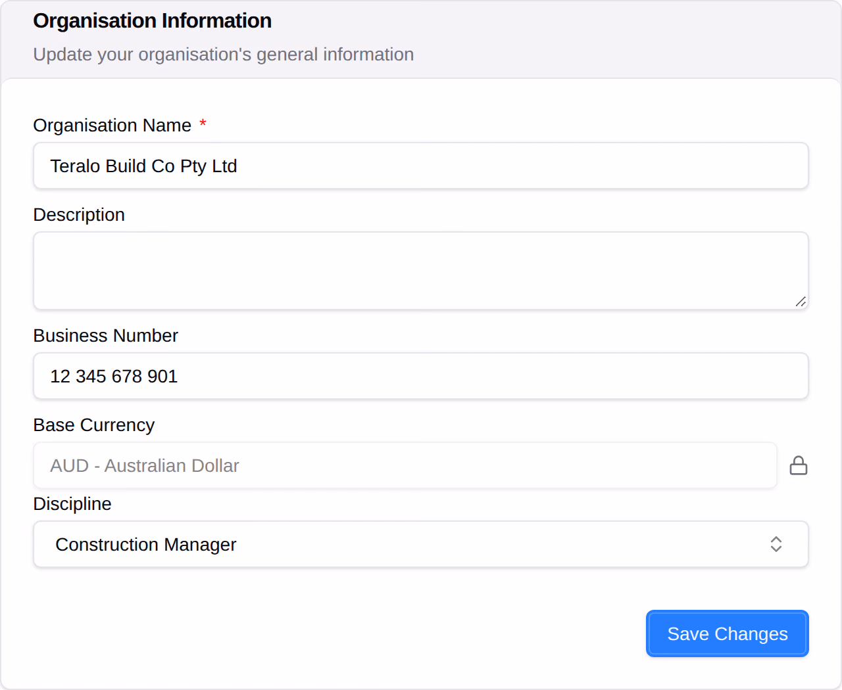
Task: Click the 'Base Currency' label
Action: (x=94, y=425)
